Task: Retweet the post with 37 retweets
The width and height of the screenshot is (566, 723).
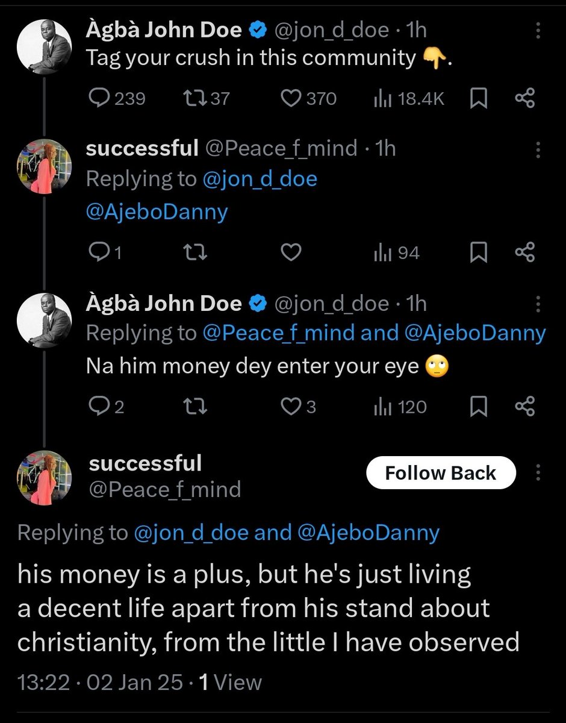Action: (x=207, y=99)
